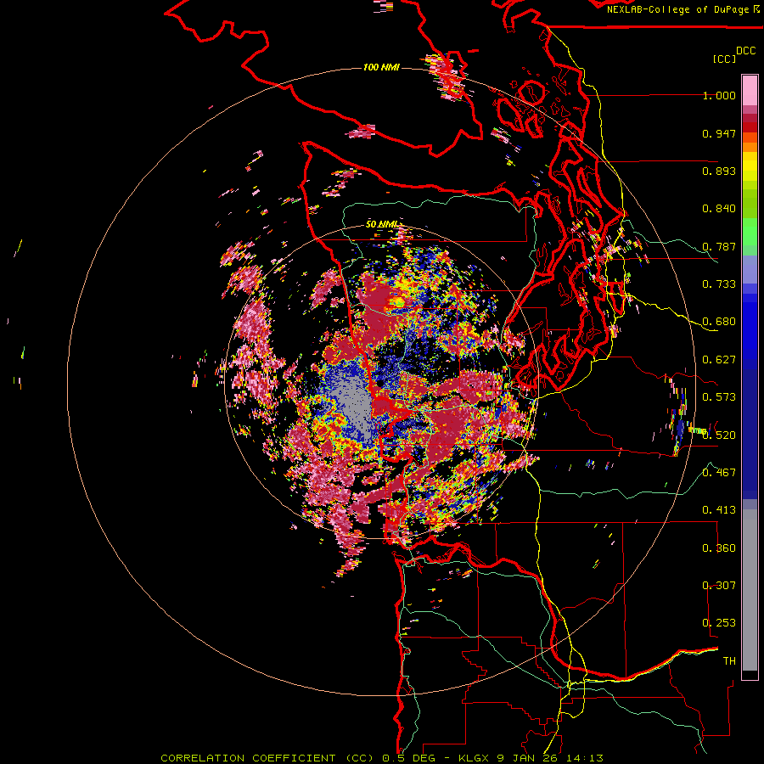Screen dimensions: 764x764
Task: Click the 1.000 color scale value
Action: pos(719,95)
